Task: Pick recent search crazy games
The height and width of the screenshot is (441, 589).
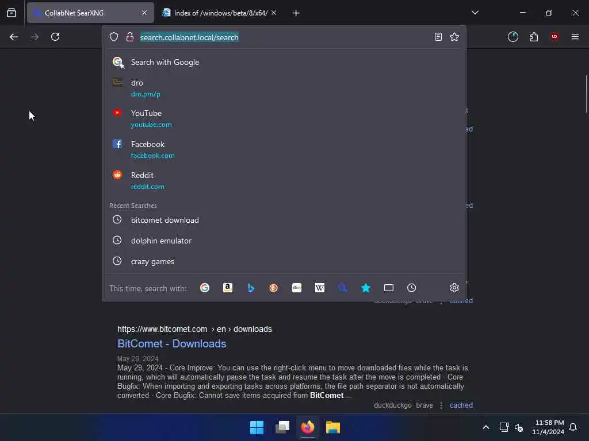Action: pyautogui.click(x=284, y=261)
